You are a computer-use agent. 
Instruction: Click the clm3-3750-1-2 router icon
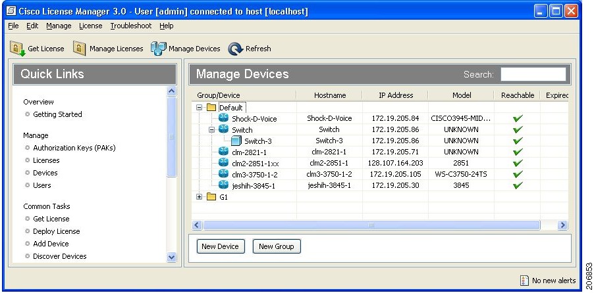pos(223,174)
